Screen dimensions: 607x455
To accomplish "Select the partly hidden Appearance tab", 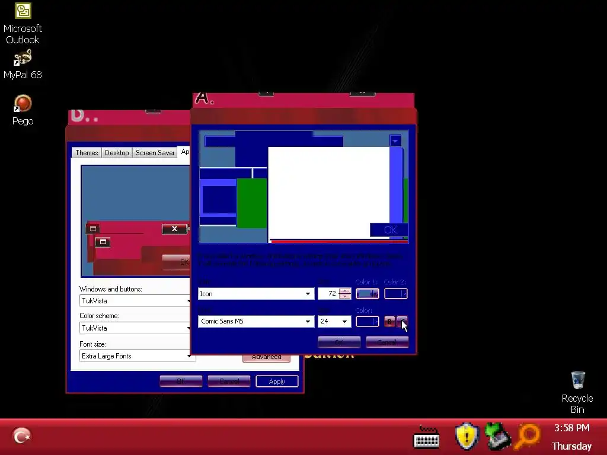I will (x=185, y=152).
